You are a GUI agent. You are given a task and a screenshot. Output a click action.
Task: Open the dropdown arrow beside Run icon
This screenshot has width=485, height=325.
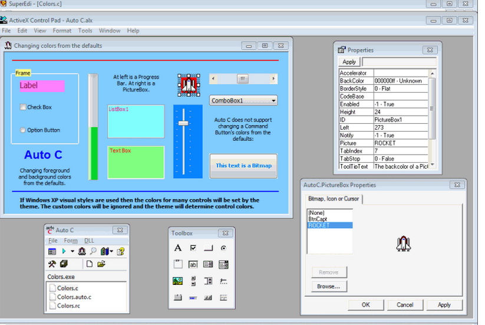72,252
